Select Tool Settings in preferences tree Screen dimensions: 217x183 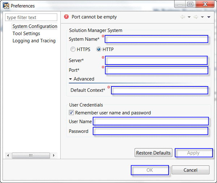coord(26,34)
